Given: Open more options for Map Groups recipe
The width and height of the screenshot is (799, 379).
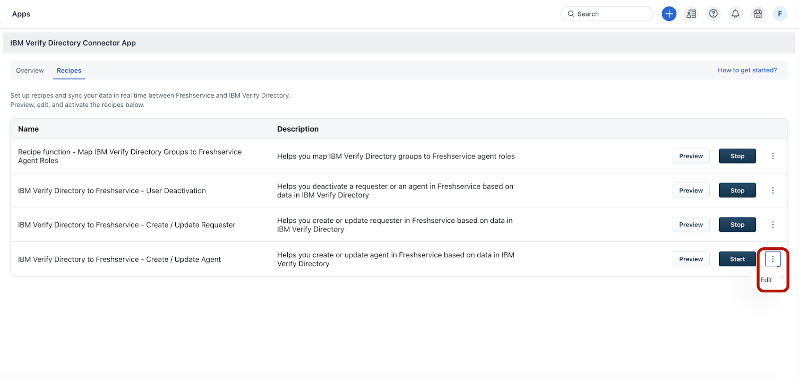Looking at the screenshot, I should pyautogui.click(x=773, y=156).
